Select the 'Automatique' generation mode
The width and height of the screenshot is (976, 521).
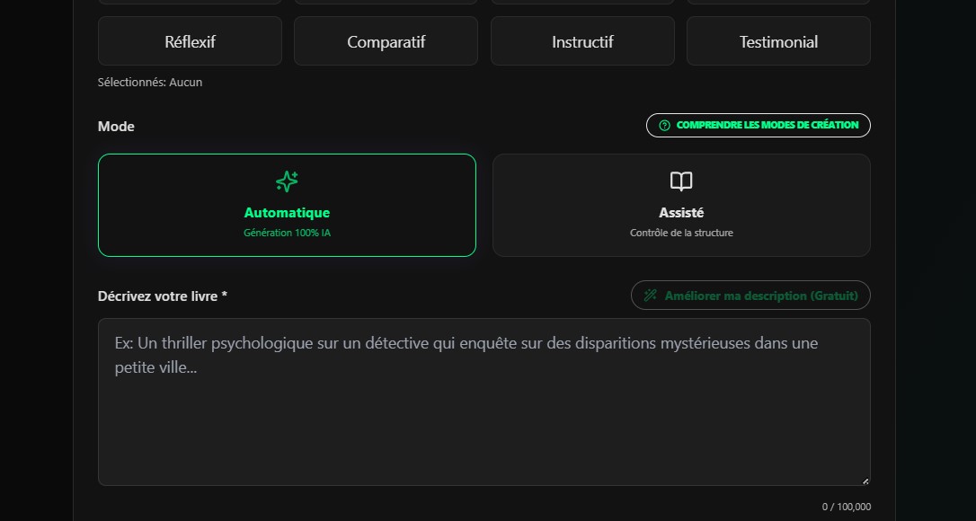287,205
